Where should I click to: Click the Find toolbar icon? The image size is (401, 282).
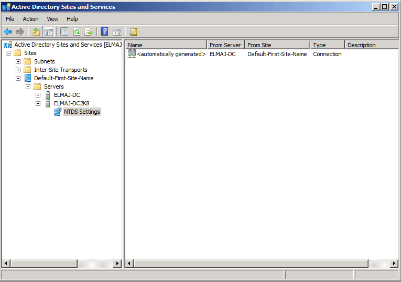133,32
